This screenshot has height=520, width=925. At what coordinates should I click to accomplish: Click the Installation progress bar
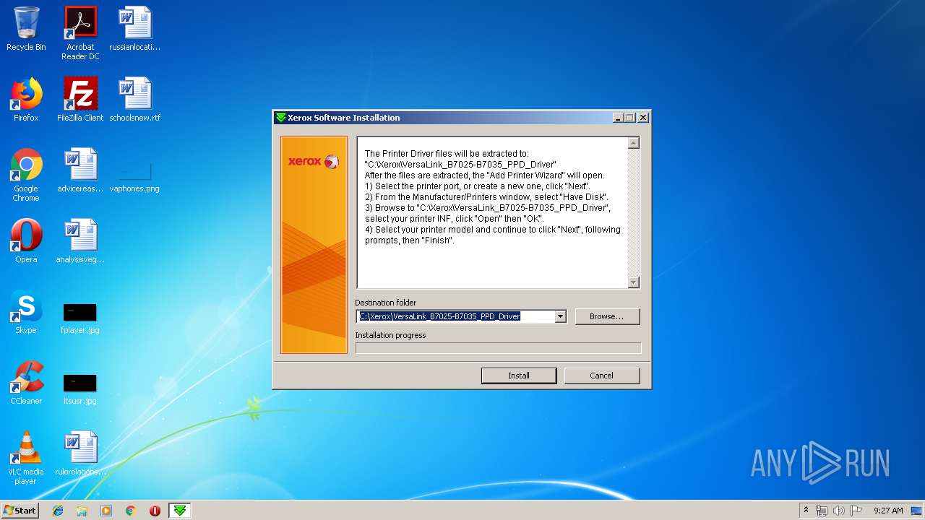(498, 348)
